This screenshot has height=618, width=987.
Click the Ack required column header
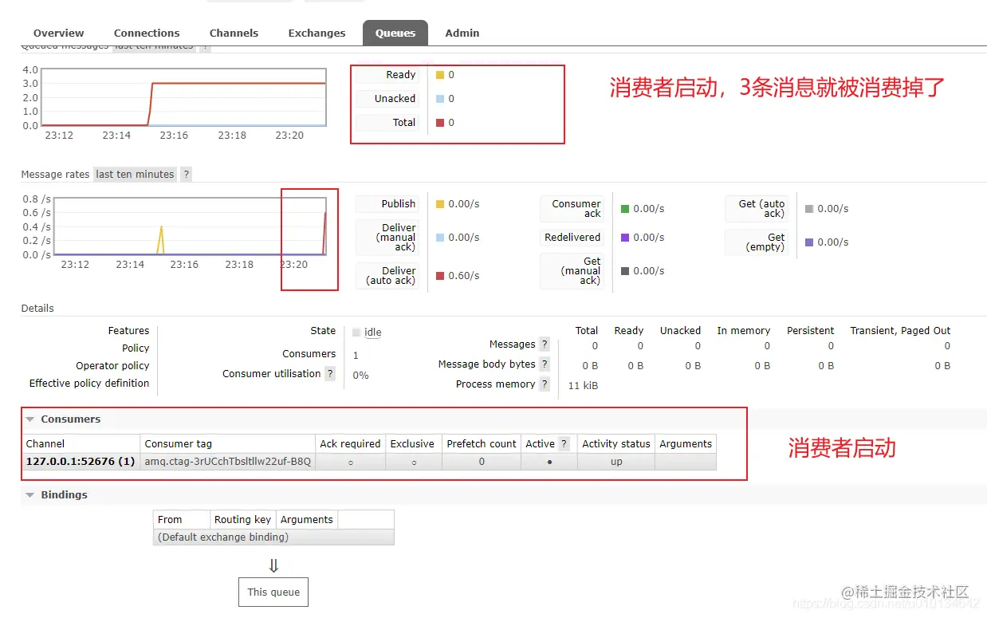point(350,443)
